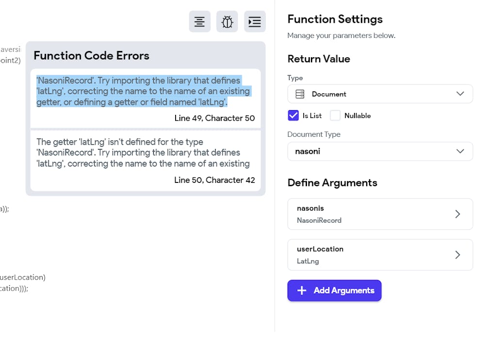485x360 pixels.
Task: Click the format code icon
Action: tap(200, 21)
